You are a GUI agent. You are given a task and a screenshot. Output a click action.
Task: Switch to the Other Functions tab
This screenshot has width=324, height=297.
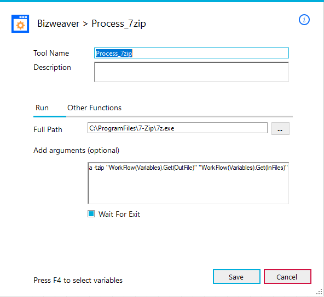[x=95, y=108]
